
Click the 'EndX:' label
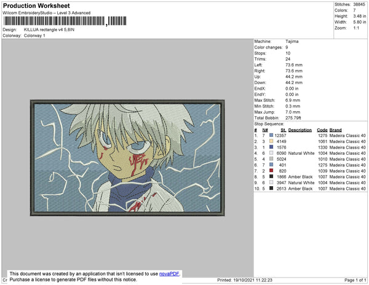(260, 88)
